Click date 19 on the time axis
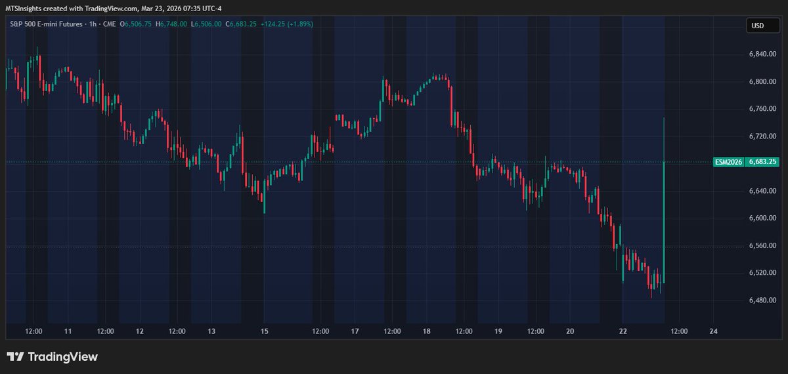788x374 pixels. click(498, 331)
